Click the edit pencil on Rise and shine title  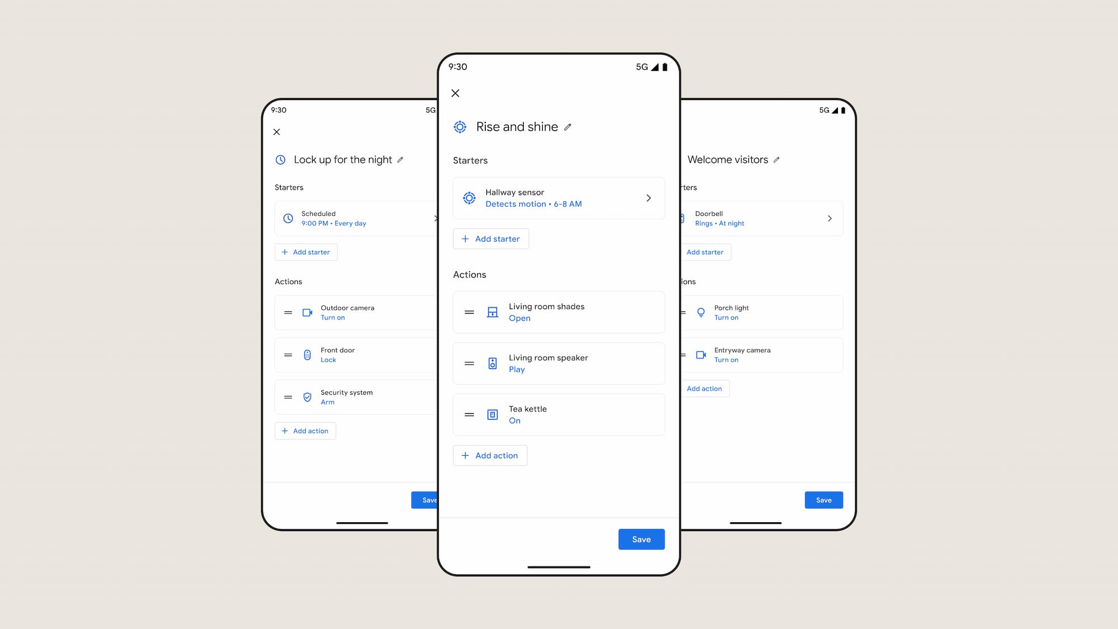567,127
